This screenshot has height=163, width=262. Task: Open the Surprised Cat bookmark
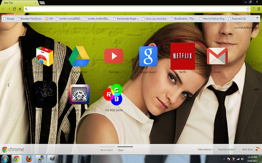click(237, 19)
